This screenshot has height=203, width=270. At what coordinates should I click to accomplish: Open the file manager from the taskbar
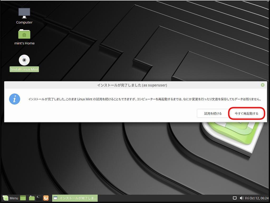click(x=31, y=198)
